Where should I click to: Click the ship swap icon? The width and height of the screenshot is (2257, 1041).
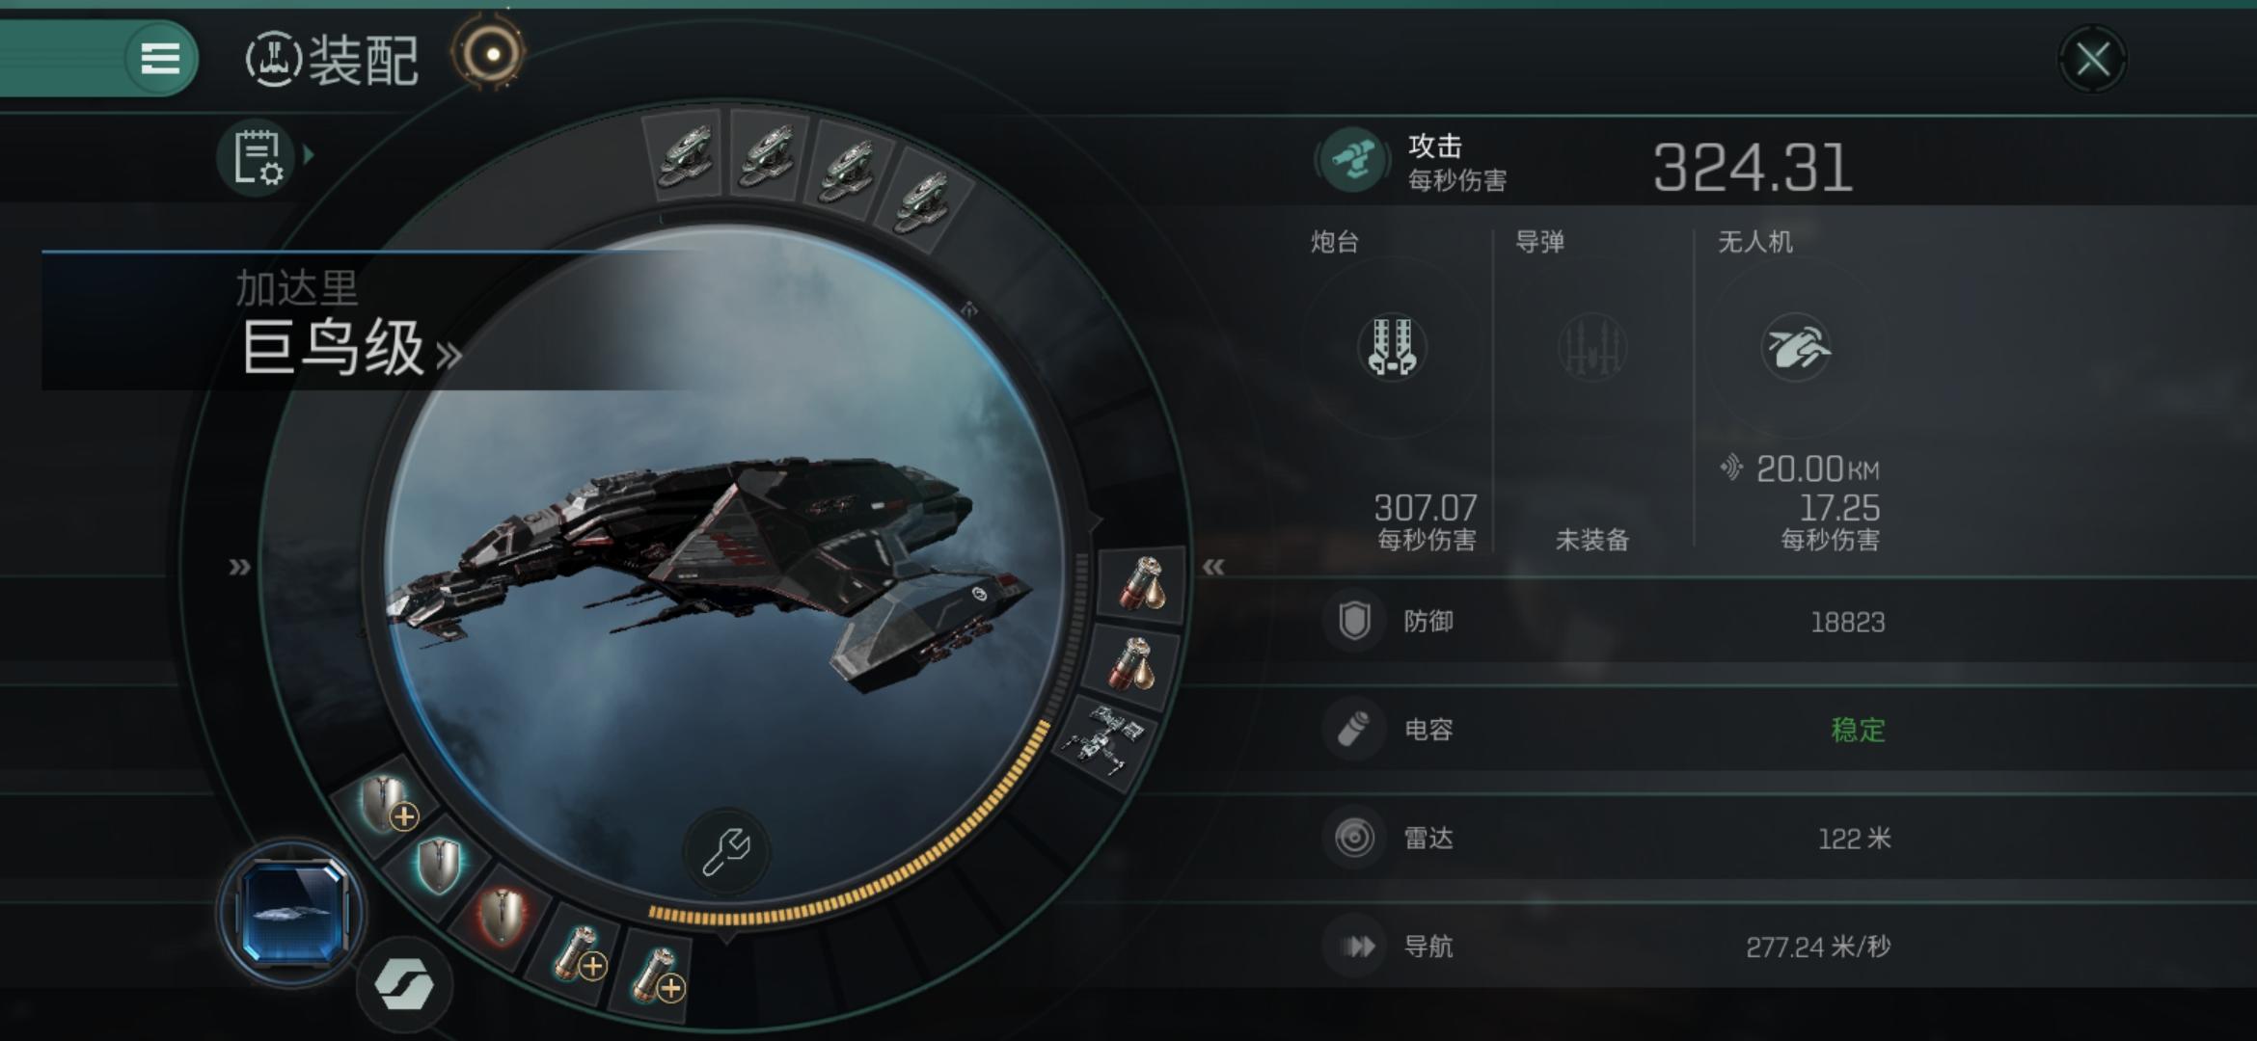point(404,984)
